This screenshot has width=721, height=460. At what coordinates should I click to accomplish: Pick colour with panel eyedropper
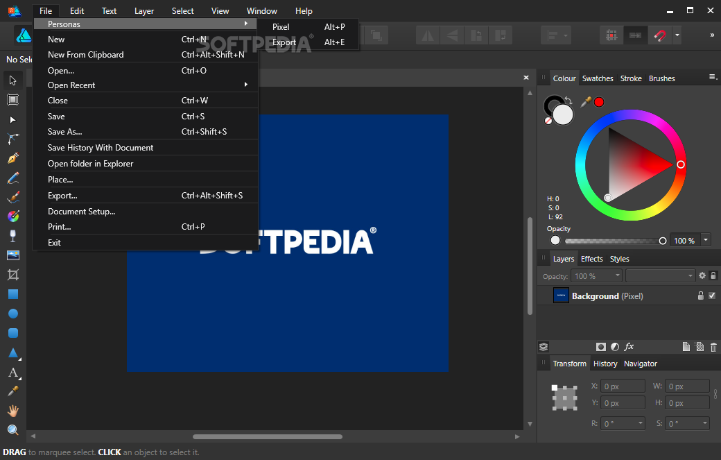tap(585, 102)
